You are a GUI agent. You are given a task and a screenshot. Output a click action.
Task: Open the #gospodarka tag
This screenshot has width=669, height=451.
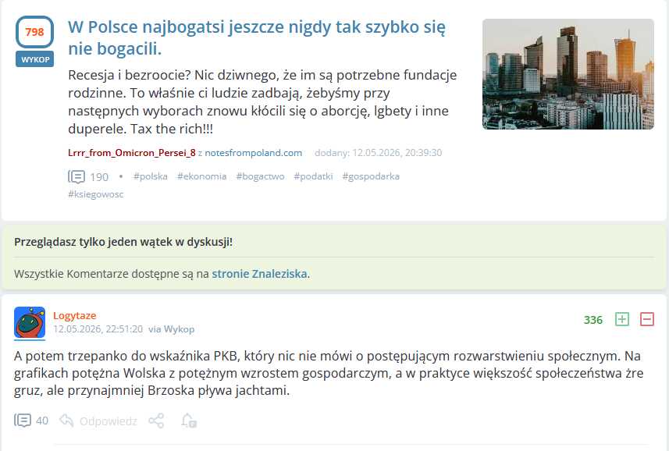click(371, 176)
